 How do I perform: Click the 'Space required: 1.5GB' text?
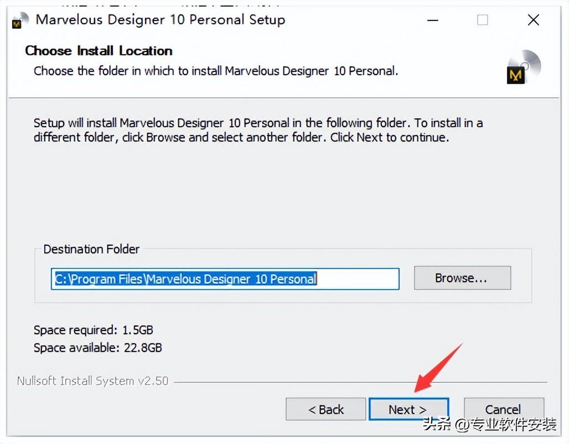pos(93,330)
